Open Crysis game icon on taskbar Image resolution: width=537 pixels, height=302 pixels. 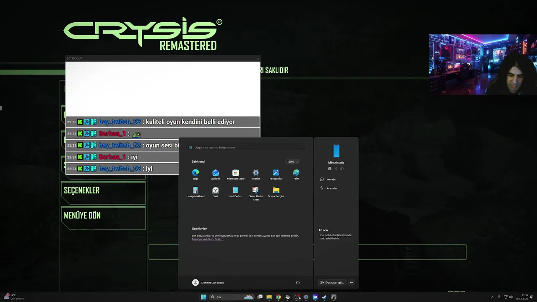[334, 297]
